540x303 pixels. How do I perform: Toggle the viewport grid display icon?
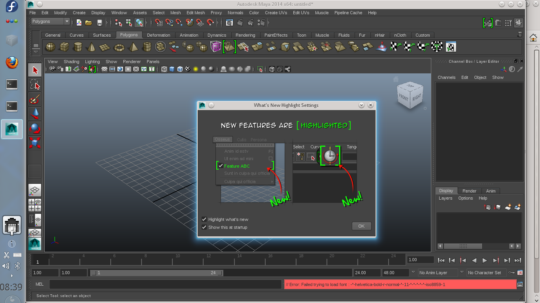[x=104, y=69]
